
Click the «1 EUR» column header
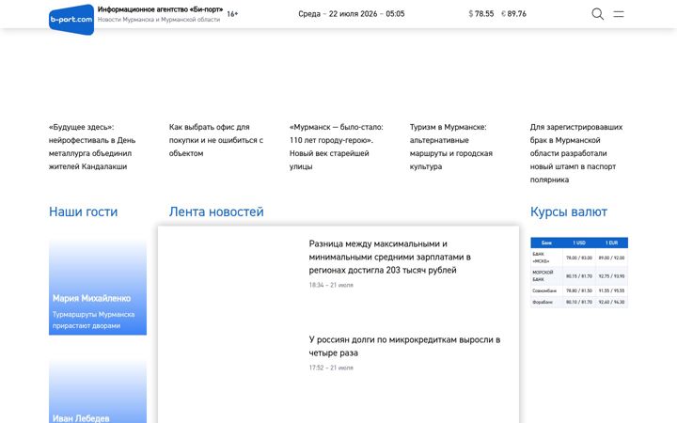point(611,243)
